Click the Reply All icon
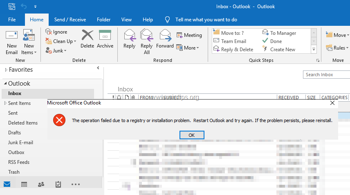This screenshot has height=195, width=350. click(x=147, y=35)
